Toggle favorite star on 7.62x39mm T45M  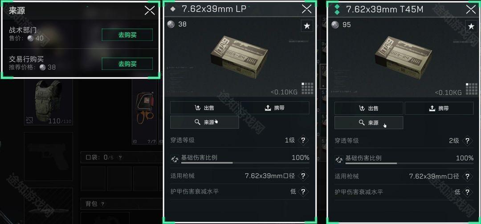tap(471, 26)
